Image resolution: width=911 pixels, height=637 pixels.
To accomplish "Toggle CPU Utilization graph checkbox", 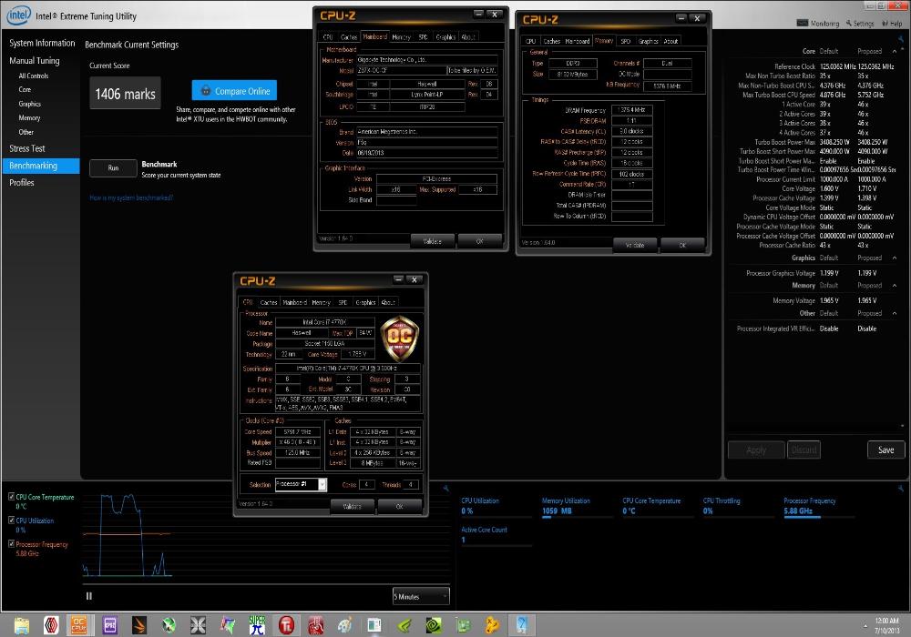I will (11, 521).
